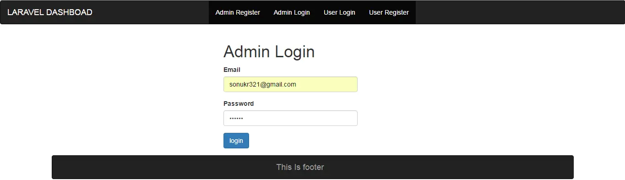Switch to User Login from the top bar
The image size is (625, 180).
[x=339, y=12]
